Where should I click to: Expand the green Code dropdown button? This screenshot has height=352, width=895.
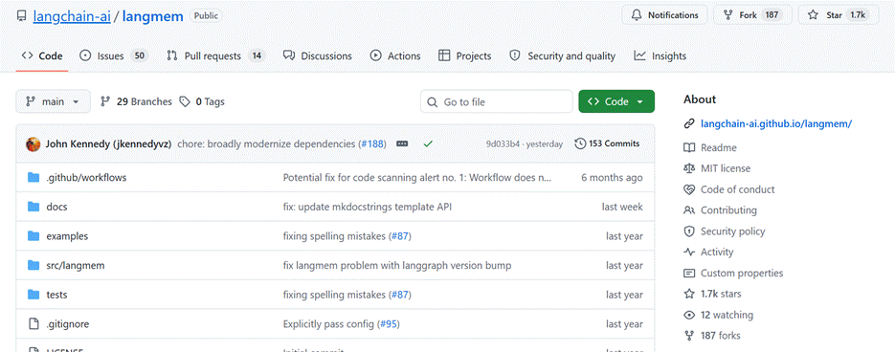click(x=616, y=101)
